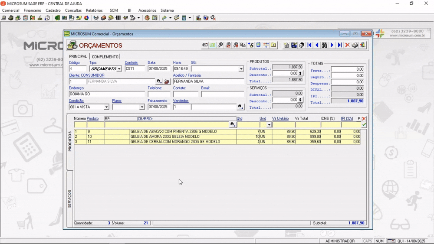434x244 pixels.
Task: Click the printer icon in the Orçamentos toolbar
Action: [355, 45]
